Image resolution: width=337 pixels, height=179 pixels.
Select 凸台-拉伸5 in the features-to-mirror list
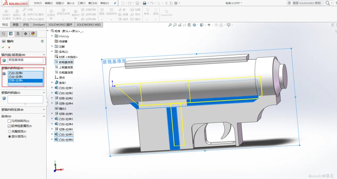[x=16, y=77]
